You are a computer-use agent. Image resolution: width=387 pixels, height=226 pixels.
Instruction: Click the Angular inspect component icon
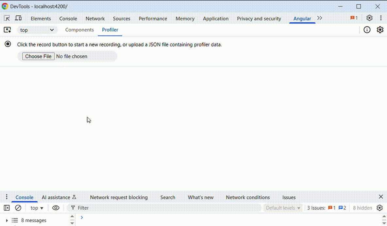pos(7,30)
